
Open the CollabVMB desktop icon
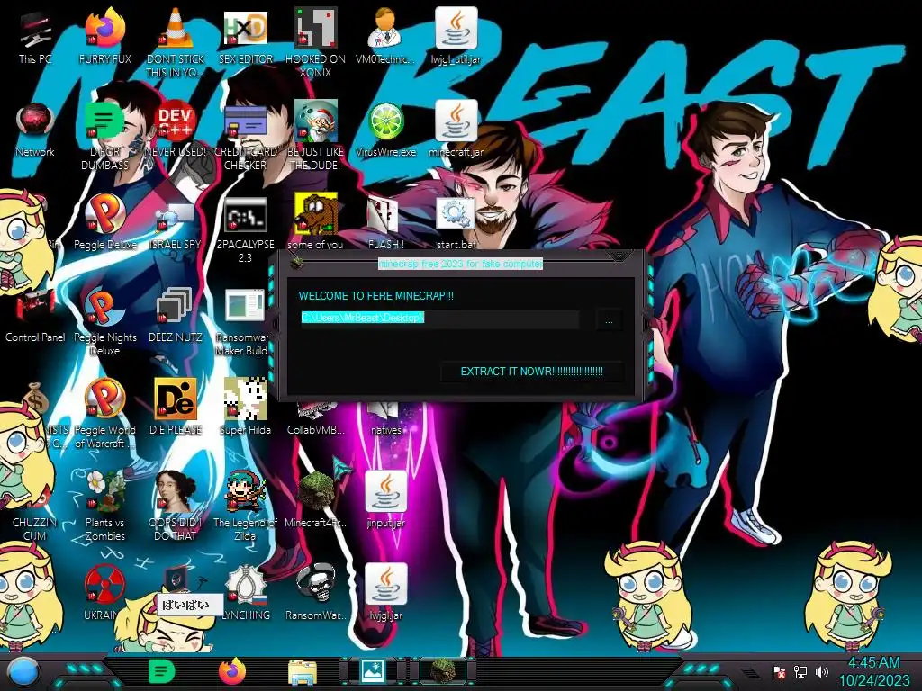click(x=315, y=419)
